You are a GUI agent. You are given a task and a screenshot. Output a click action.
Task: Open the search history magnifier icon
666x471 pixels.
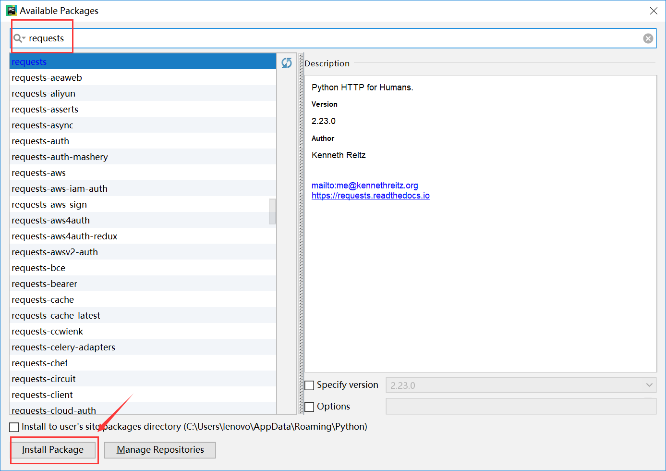pyautogui.click(x=19, y=38)
